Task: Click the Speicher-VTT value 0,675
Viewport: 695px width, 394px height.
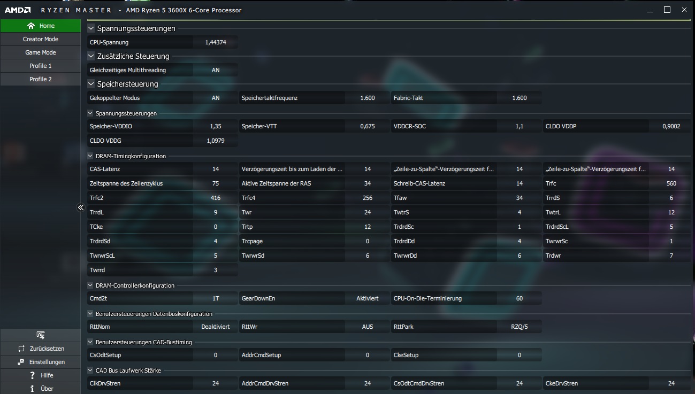Action: click(x=368, y=127)
